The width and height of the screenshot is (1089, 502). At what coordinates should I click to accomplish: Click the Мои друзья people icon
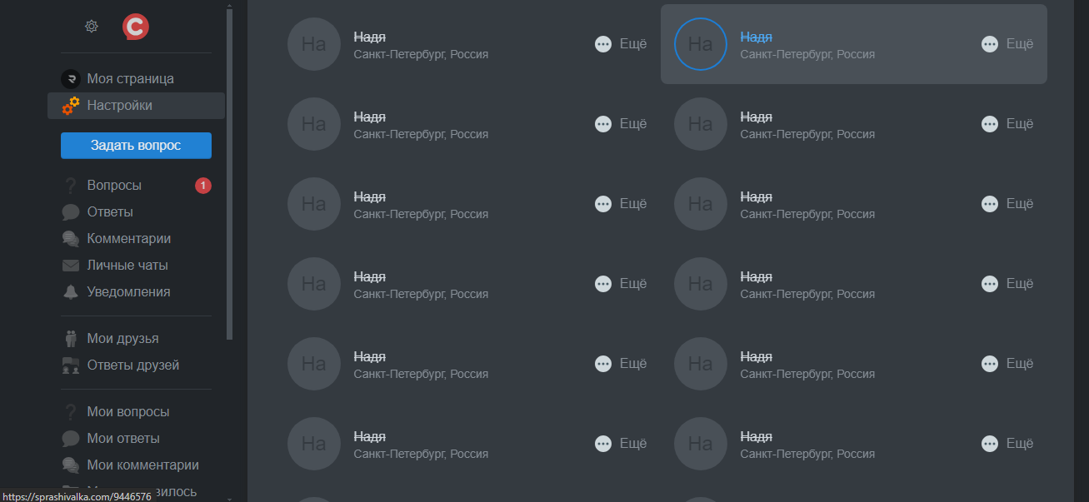tap(71, 338)
